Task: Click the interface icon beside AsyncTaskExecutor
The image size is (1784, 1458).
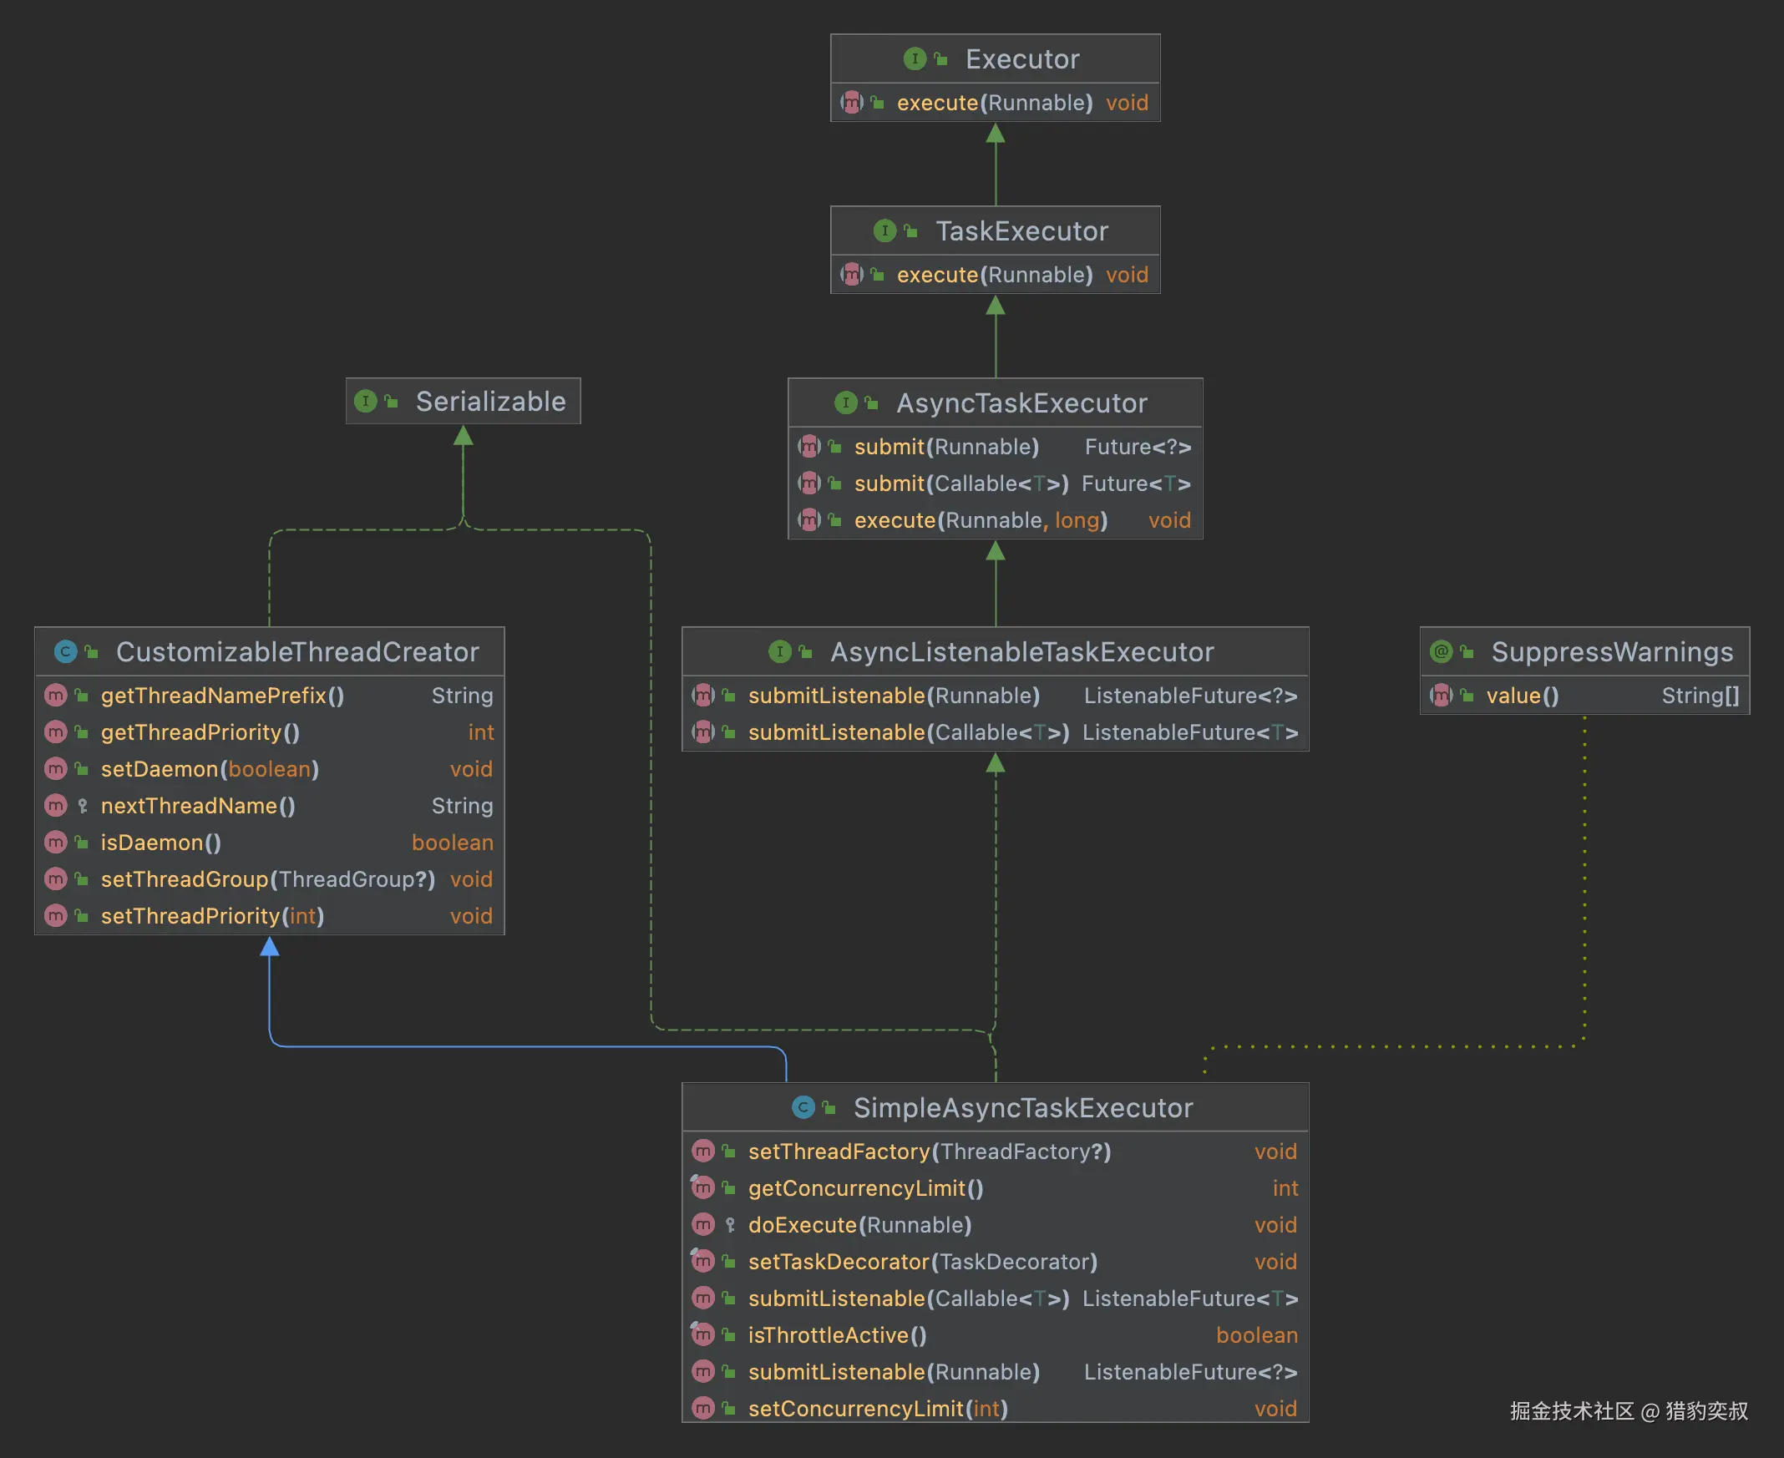Action: click(846, 403)
